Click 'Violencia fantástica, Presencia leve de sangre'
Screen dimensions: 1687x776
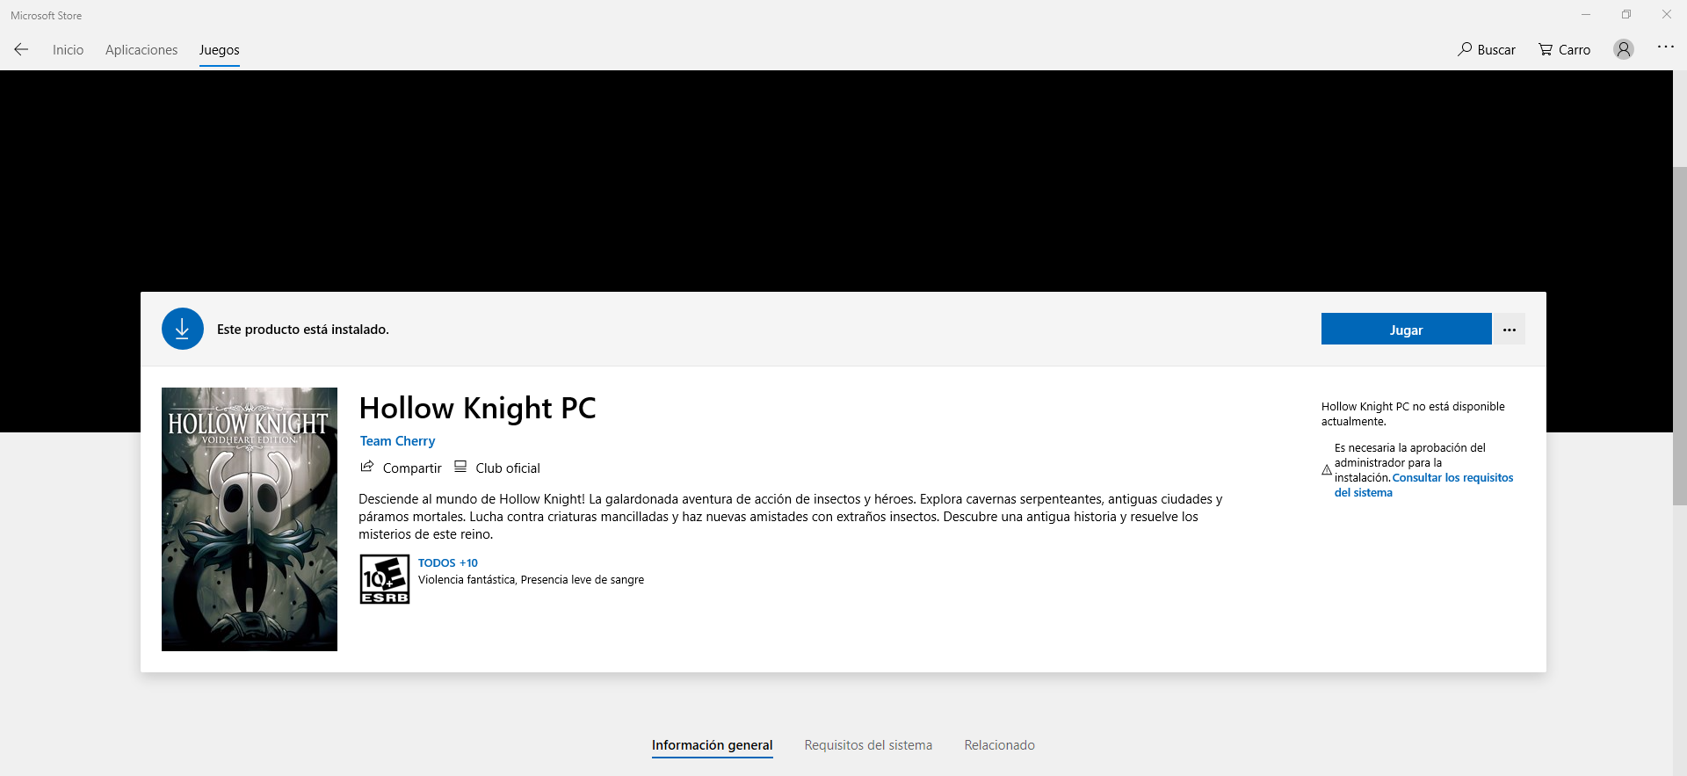[532, 580]
